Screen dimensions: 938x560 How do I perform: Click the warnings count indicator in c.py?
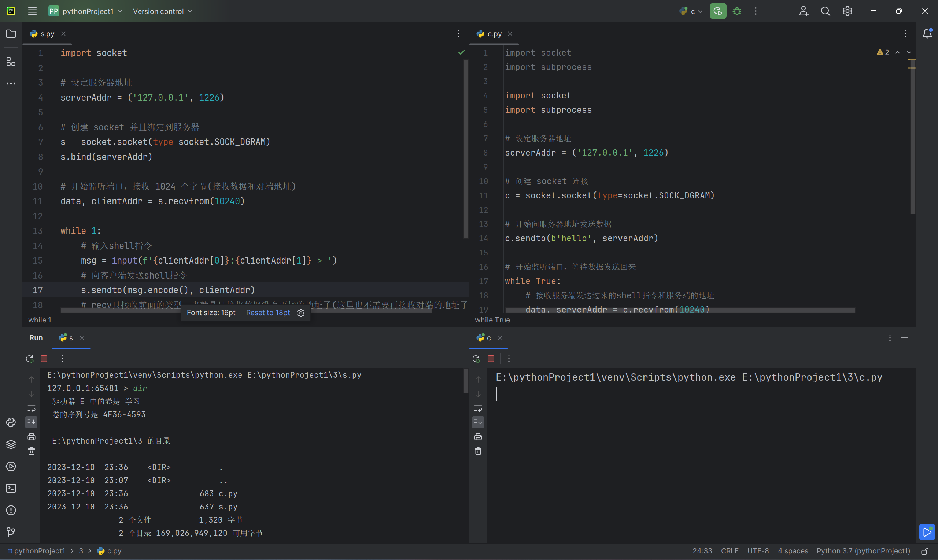[883, 52]
